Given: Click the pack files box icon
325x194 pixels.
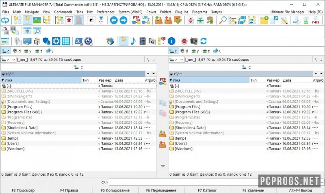Looking at the screenshot, I should click(x=158, y=20).
